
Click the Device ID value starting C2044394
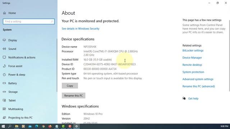tap(110, 64)
